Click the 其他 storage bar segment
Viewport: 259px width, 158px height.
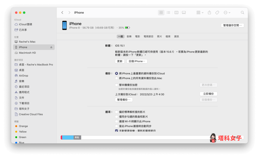(77, 137)
